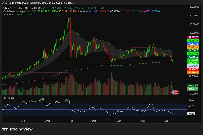
Task: Click the 375.7K volume scale tag
Action: point(192,86)
